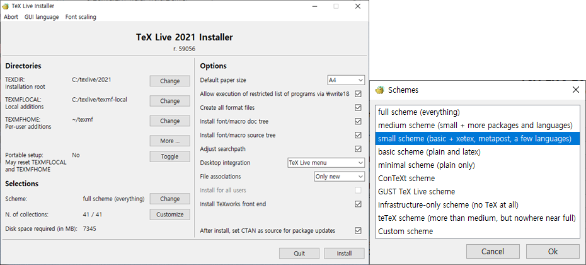
Task: Click the TeX Live Installer title bar icon
Action: [5, 6]
